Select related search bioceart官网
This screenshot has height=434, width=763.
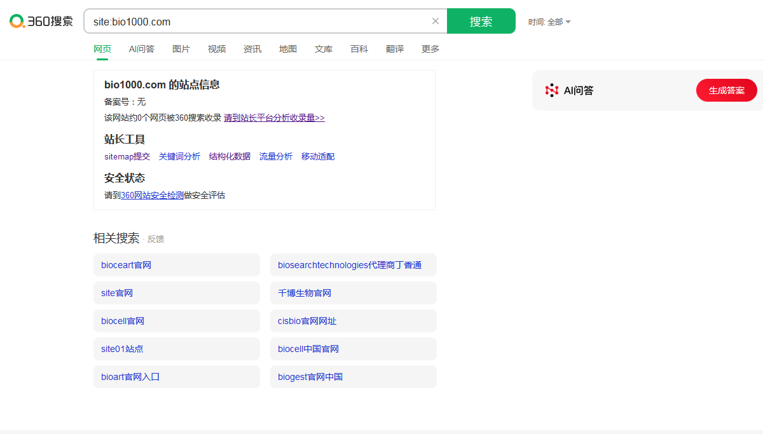[x=126, y=265]
